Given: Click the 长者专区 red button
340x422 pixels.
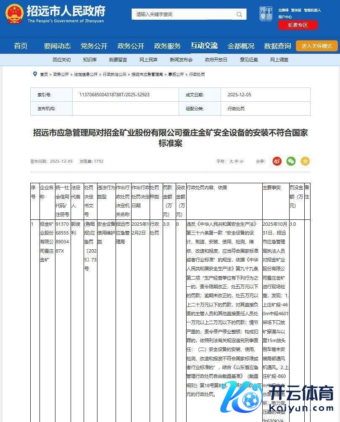Looking at the screenshot, I should tap(298, 25).
